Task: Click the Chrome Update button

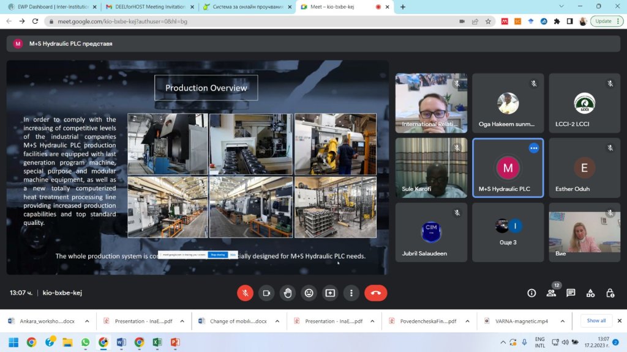Action: 607,21
